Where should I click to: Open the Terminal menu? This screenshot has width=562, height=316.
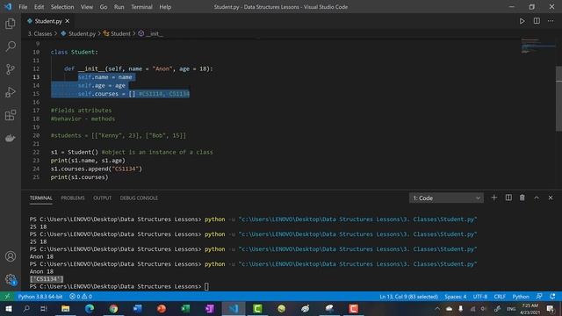[x=141, y=7]
